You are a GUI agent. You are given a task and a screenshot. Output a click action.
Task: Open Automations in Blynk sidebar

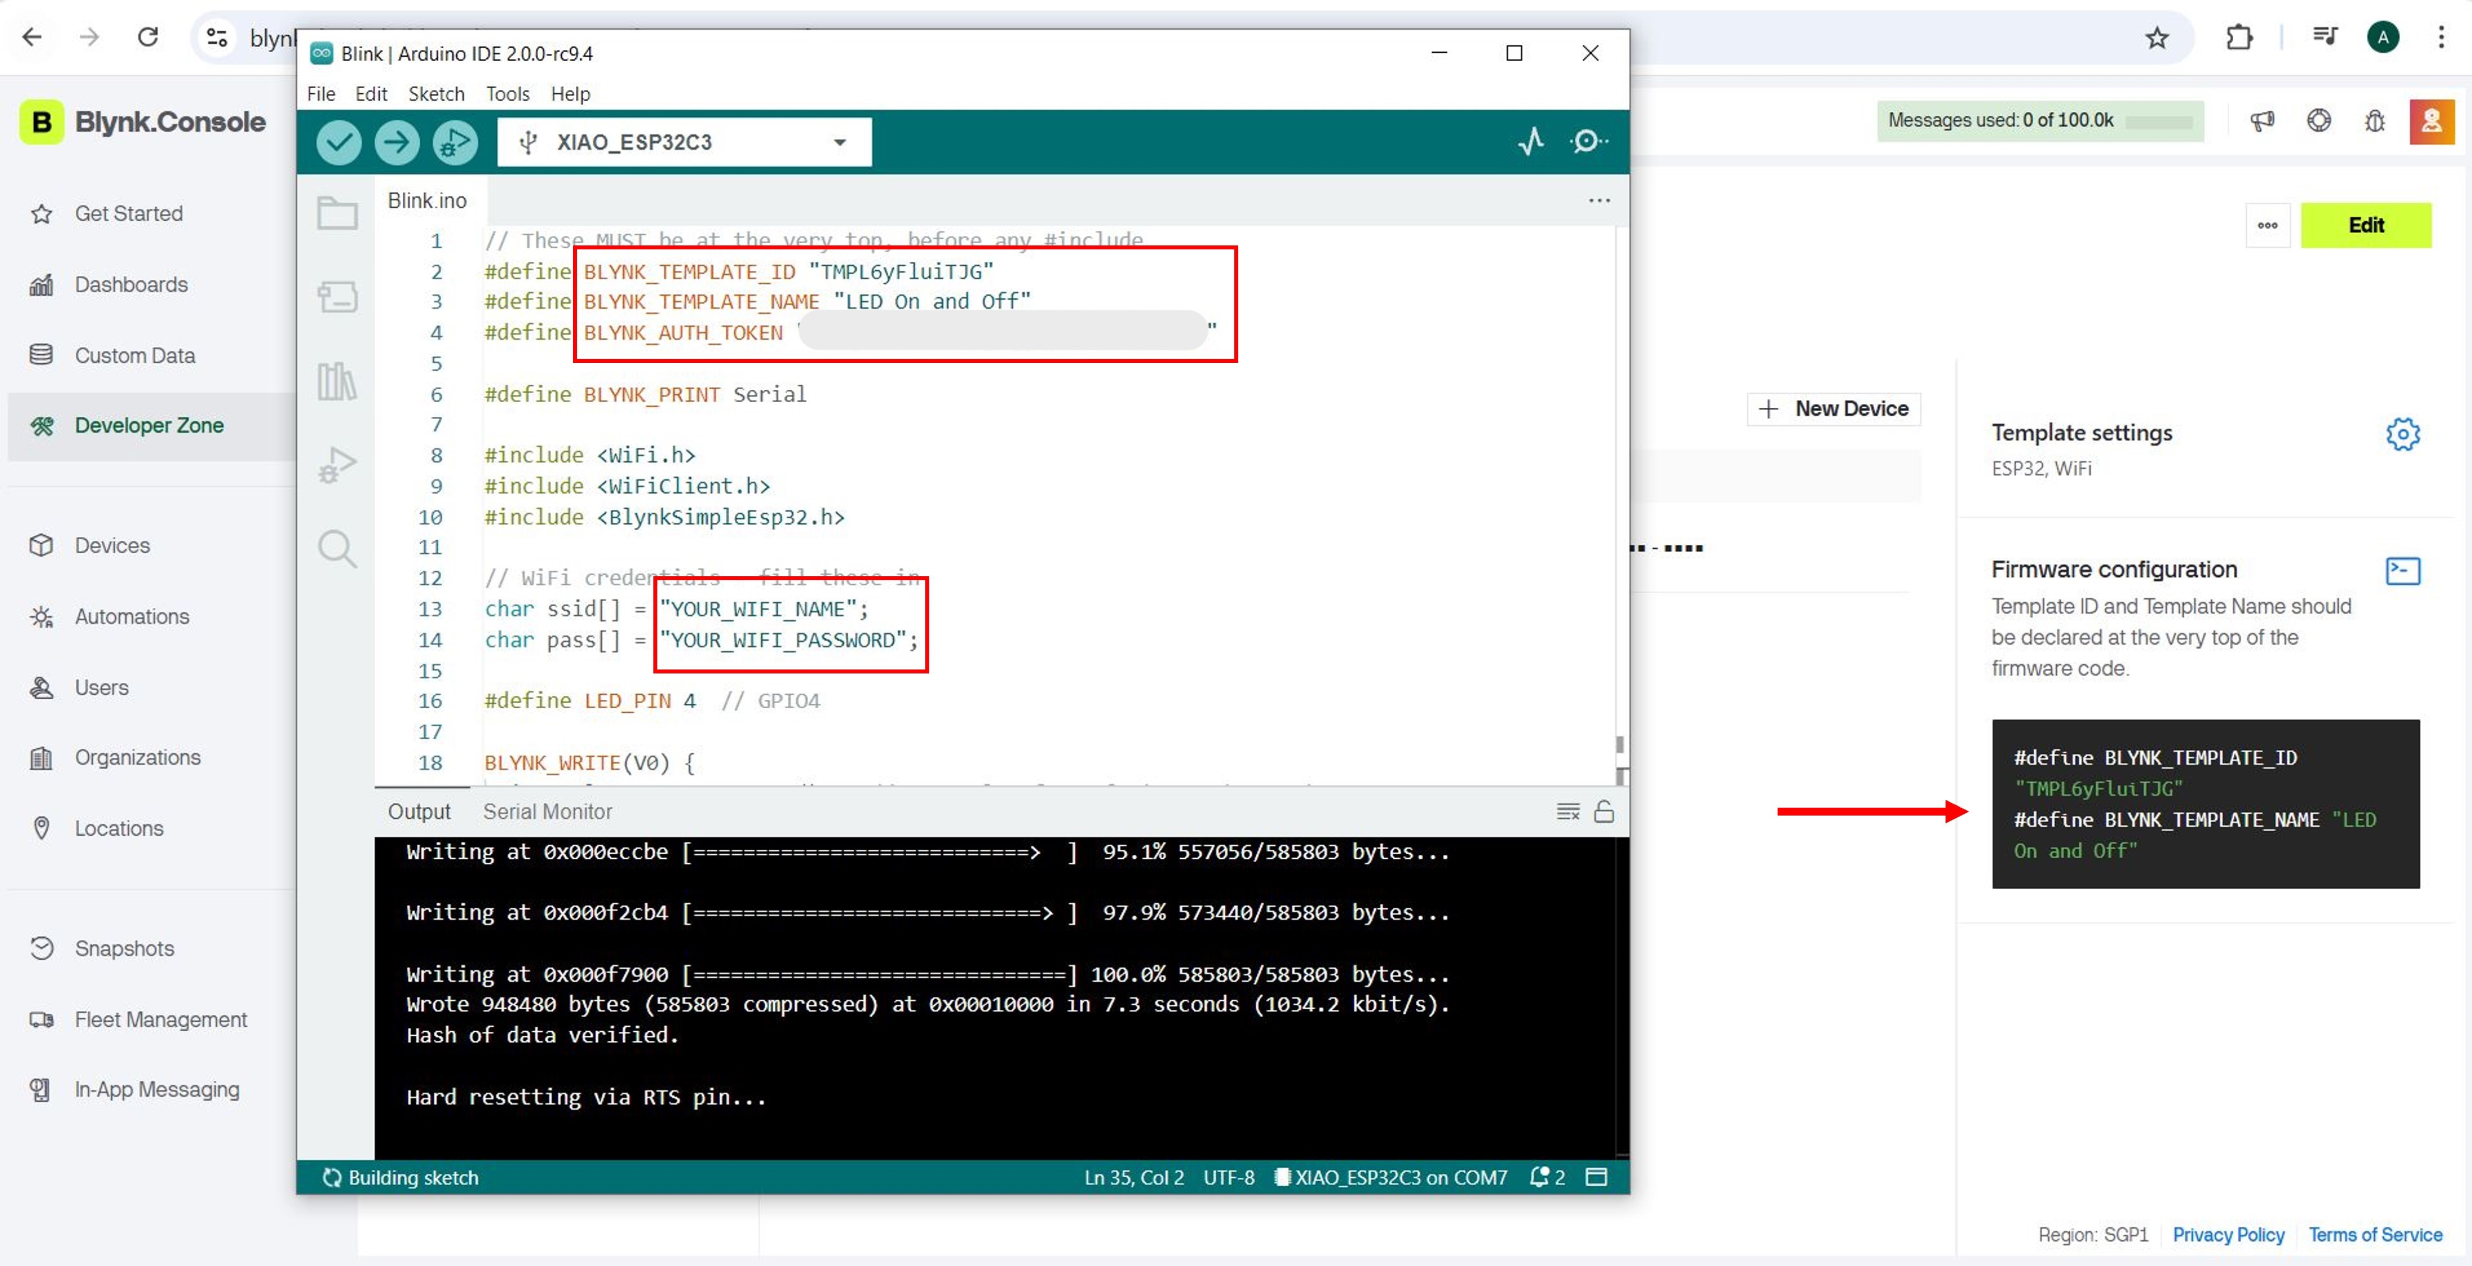point(131,617)
